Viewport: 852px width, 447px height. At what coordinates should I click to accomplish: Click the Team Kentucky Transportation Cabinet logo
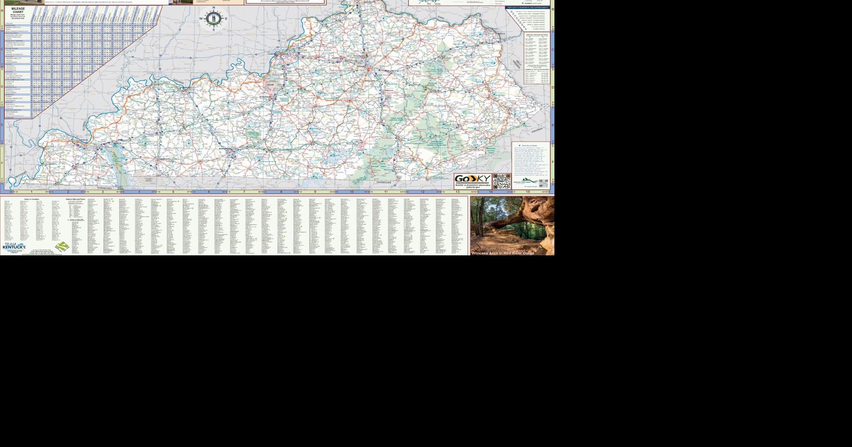14,248
